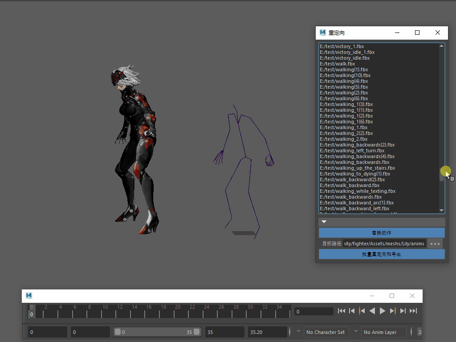Click the <<< browse path button
This screenshot has height=342, width=456.
point(435,244)
